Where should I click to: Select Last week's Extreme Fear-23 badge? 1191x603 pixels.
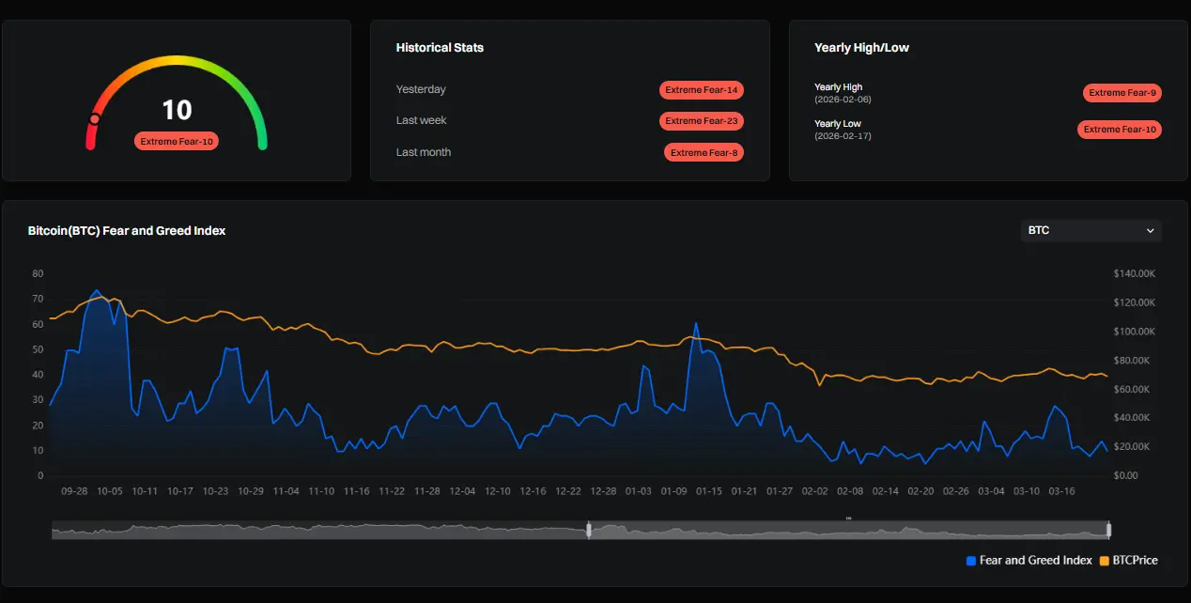click(702, 121)
